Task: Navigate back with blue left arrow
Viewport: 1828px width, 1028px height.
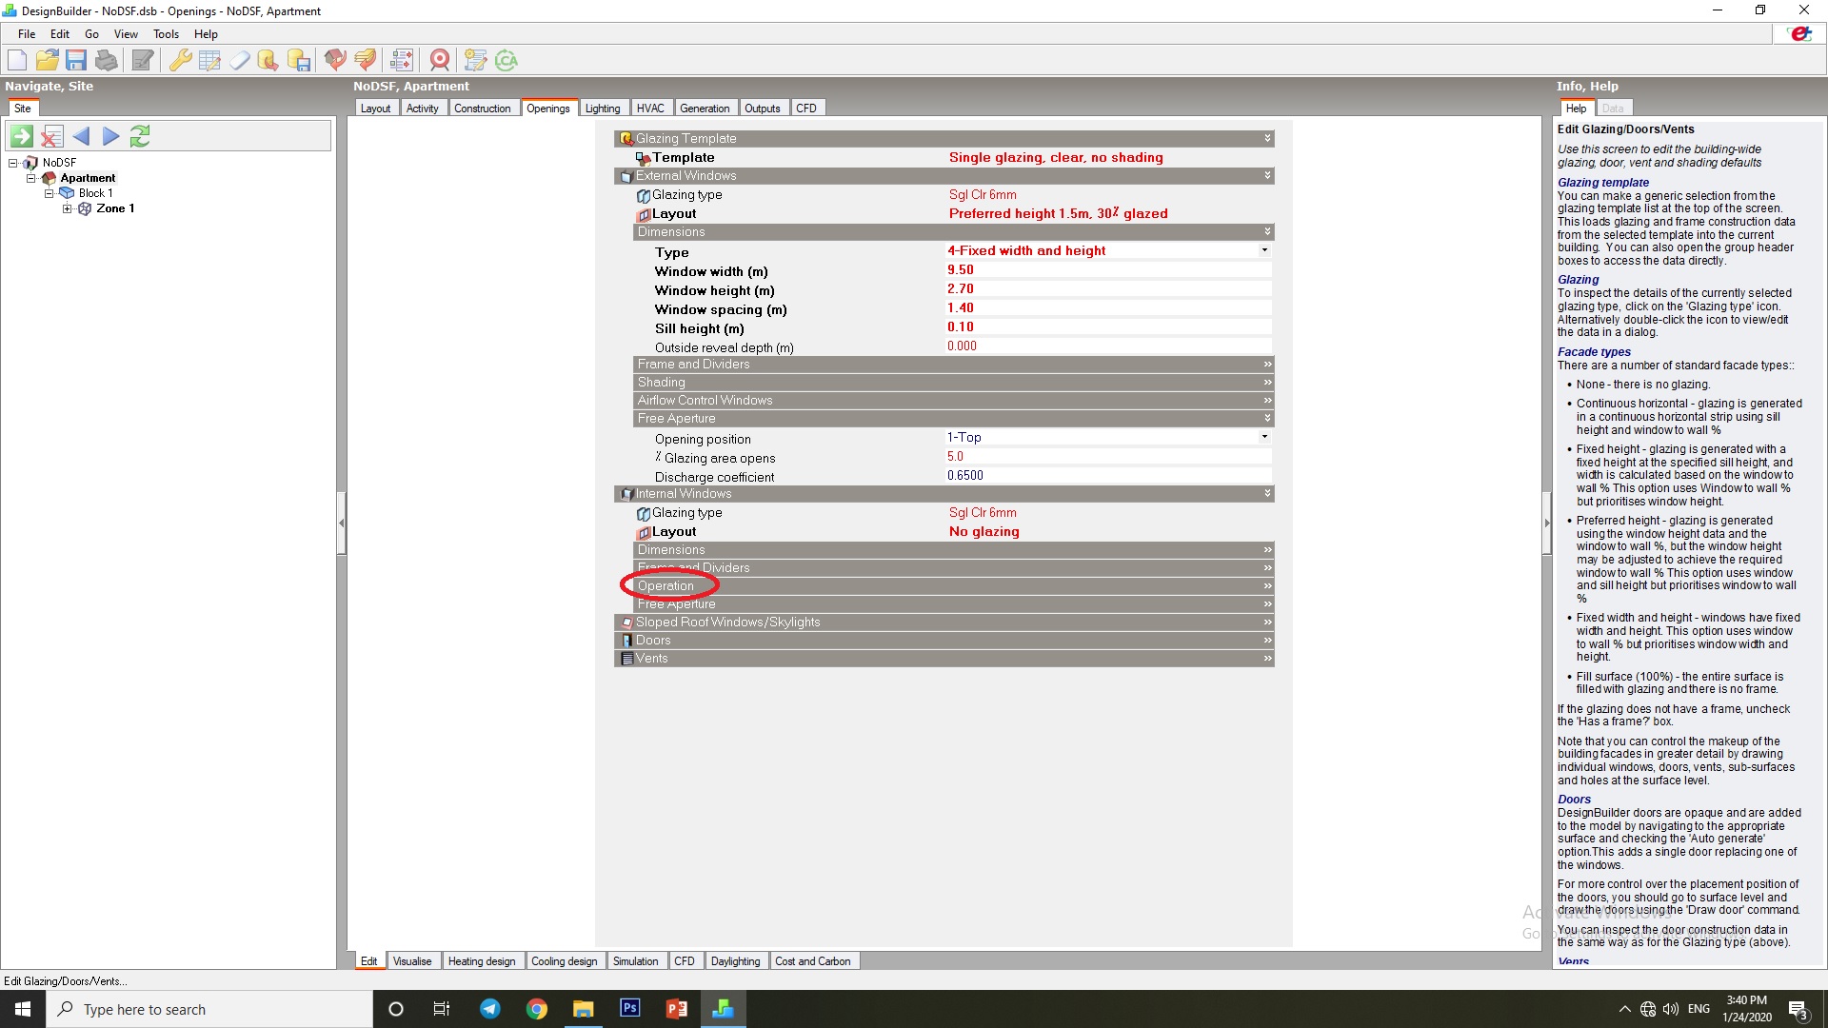Action: point(81,136)
